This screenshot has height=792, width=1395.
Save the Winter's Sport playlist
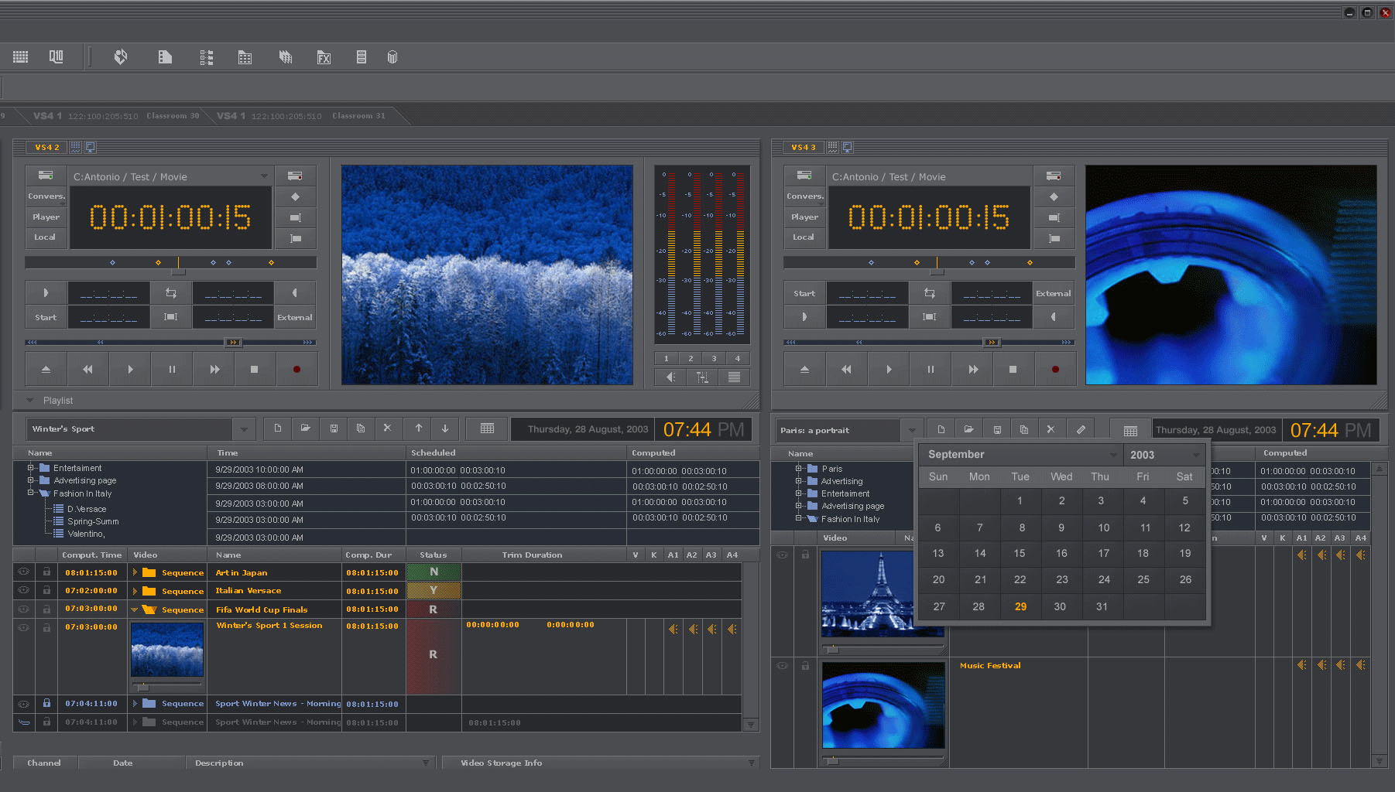[334, 428]
